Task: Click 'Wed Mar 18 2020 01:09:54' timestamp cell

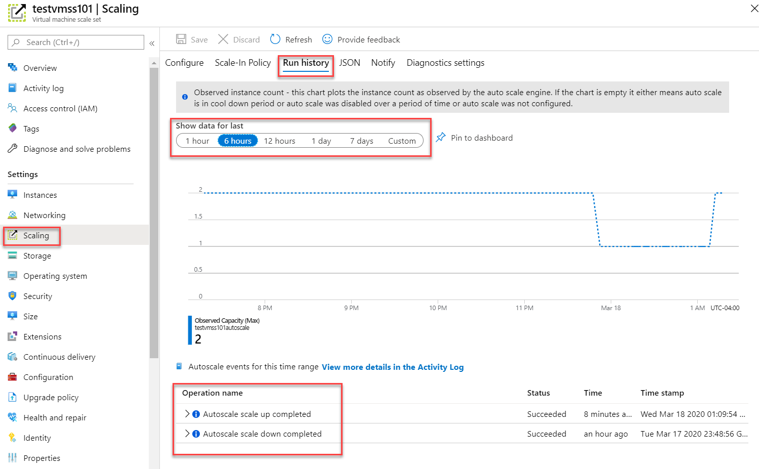Action: click(x=693, y=414)
